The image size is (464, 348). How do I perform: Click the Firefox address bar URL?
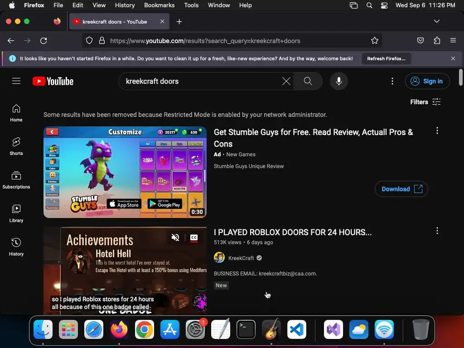pyautogui.click(x=205, y=41)
